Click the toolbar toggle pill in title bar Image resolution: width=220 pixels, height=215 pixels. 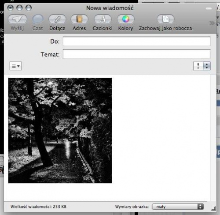(209, 8)
